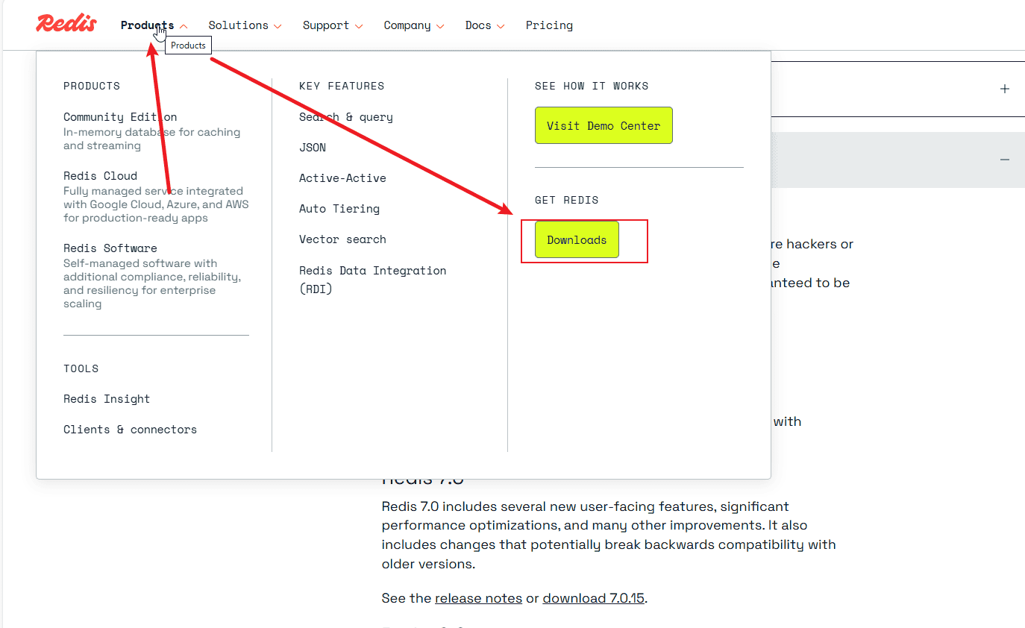This screenshot has height=628, width=1025.
Task: Select Redis Cloud from products
Action: click(x=100, y=176)
